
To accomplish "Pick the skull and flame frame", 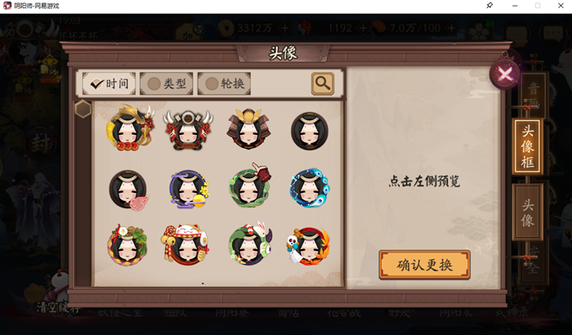I will [308, 246].
